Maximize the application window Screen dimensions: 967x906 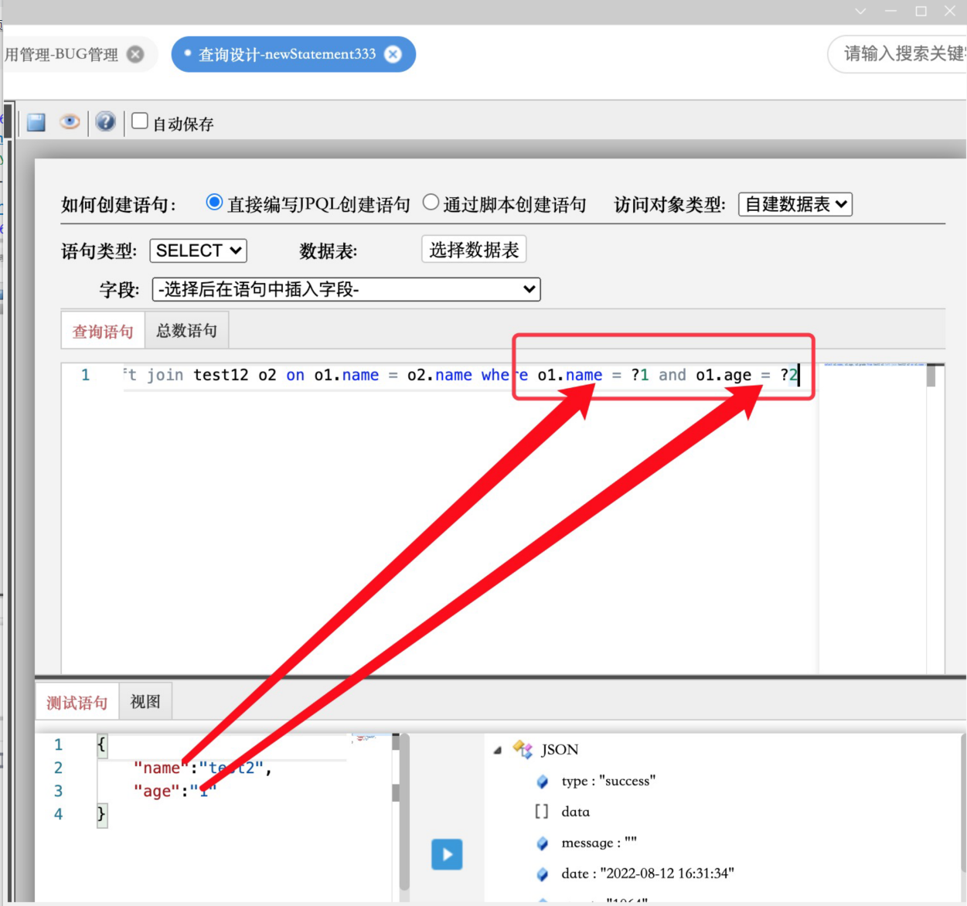click(x=921, y=12)
